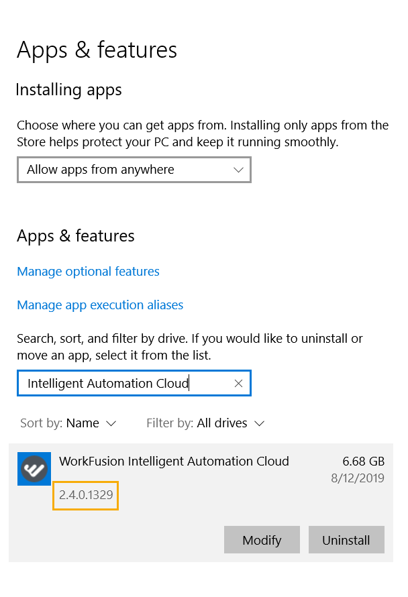The image size is (408, 597).
Task: Click the Modify button
Action: coord(262,539)
